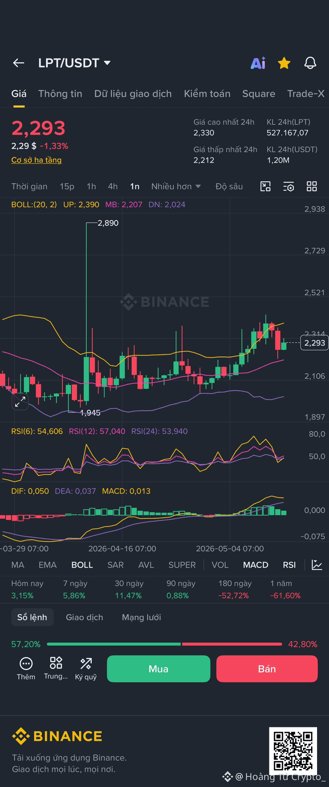Toggle the SUPER indicator

tap(182, 565)
